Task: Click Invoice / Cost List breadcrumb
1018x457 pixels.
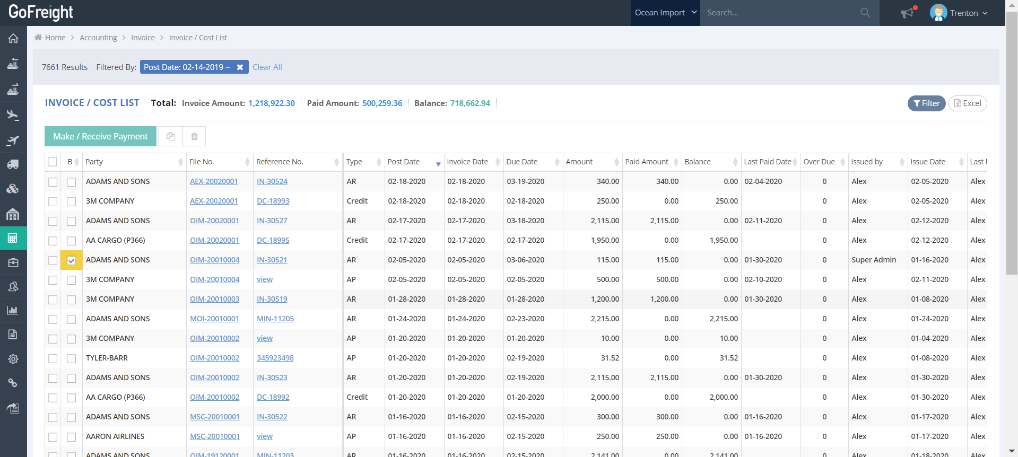Action: click(x=198, y=38)
